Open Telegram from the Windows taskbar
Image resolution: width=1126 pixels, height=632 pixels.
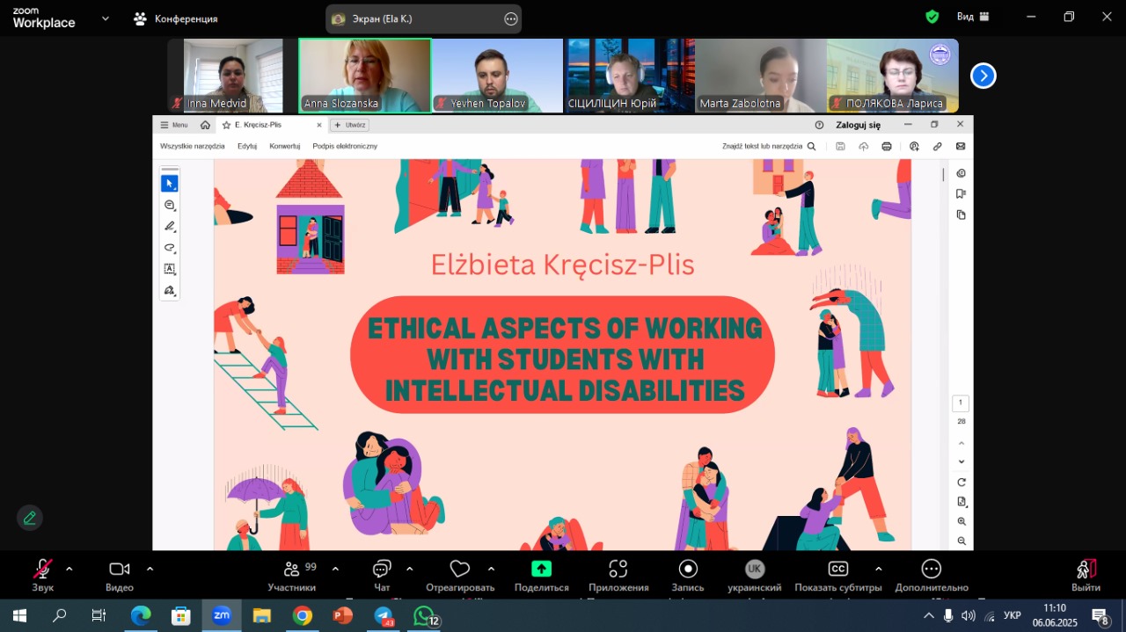tap(384, 616)
